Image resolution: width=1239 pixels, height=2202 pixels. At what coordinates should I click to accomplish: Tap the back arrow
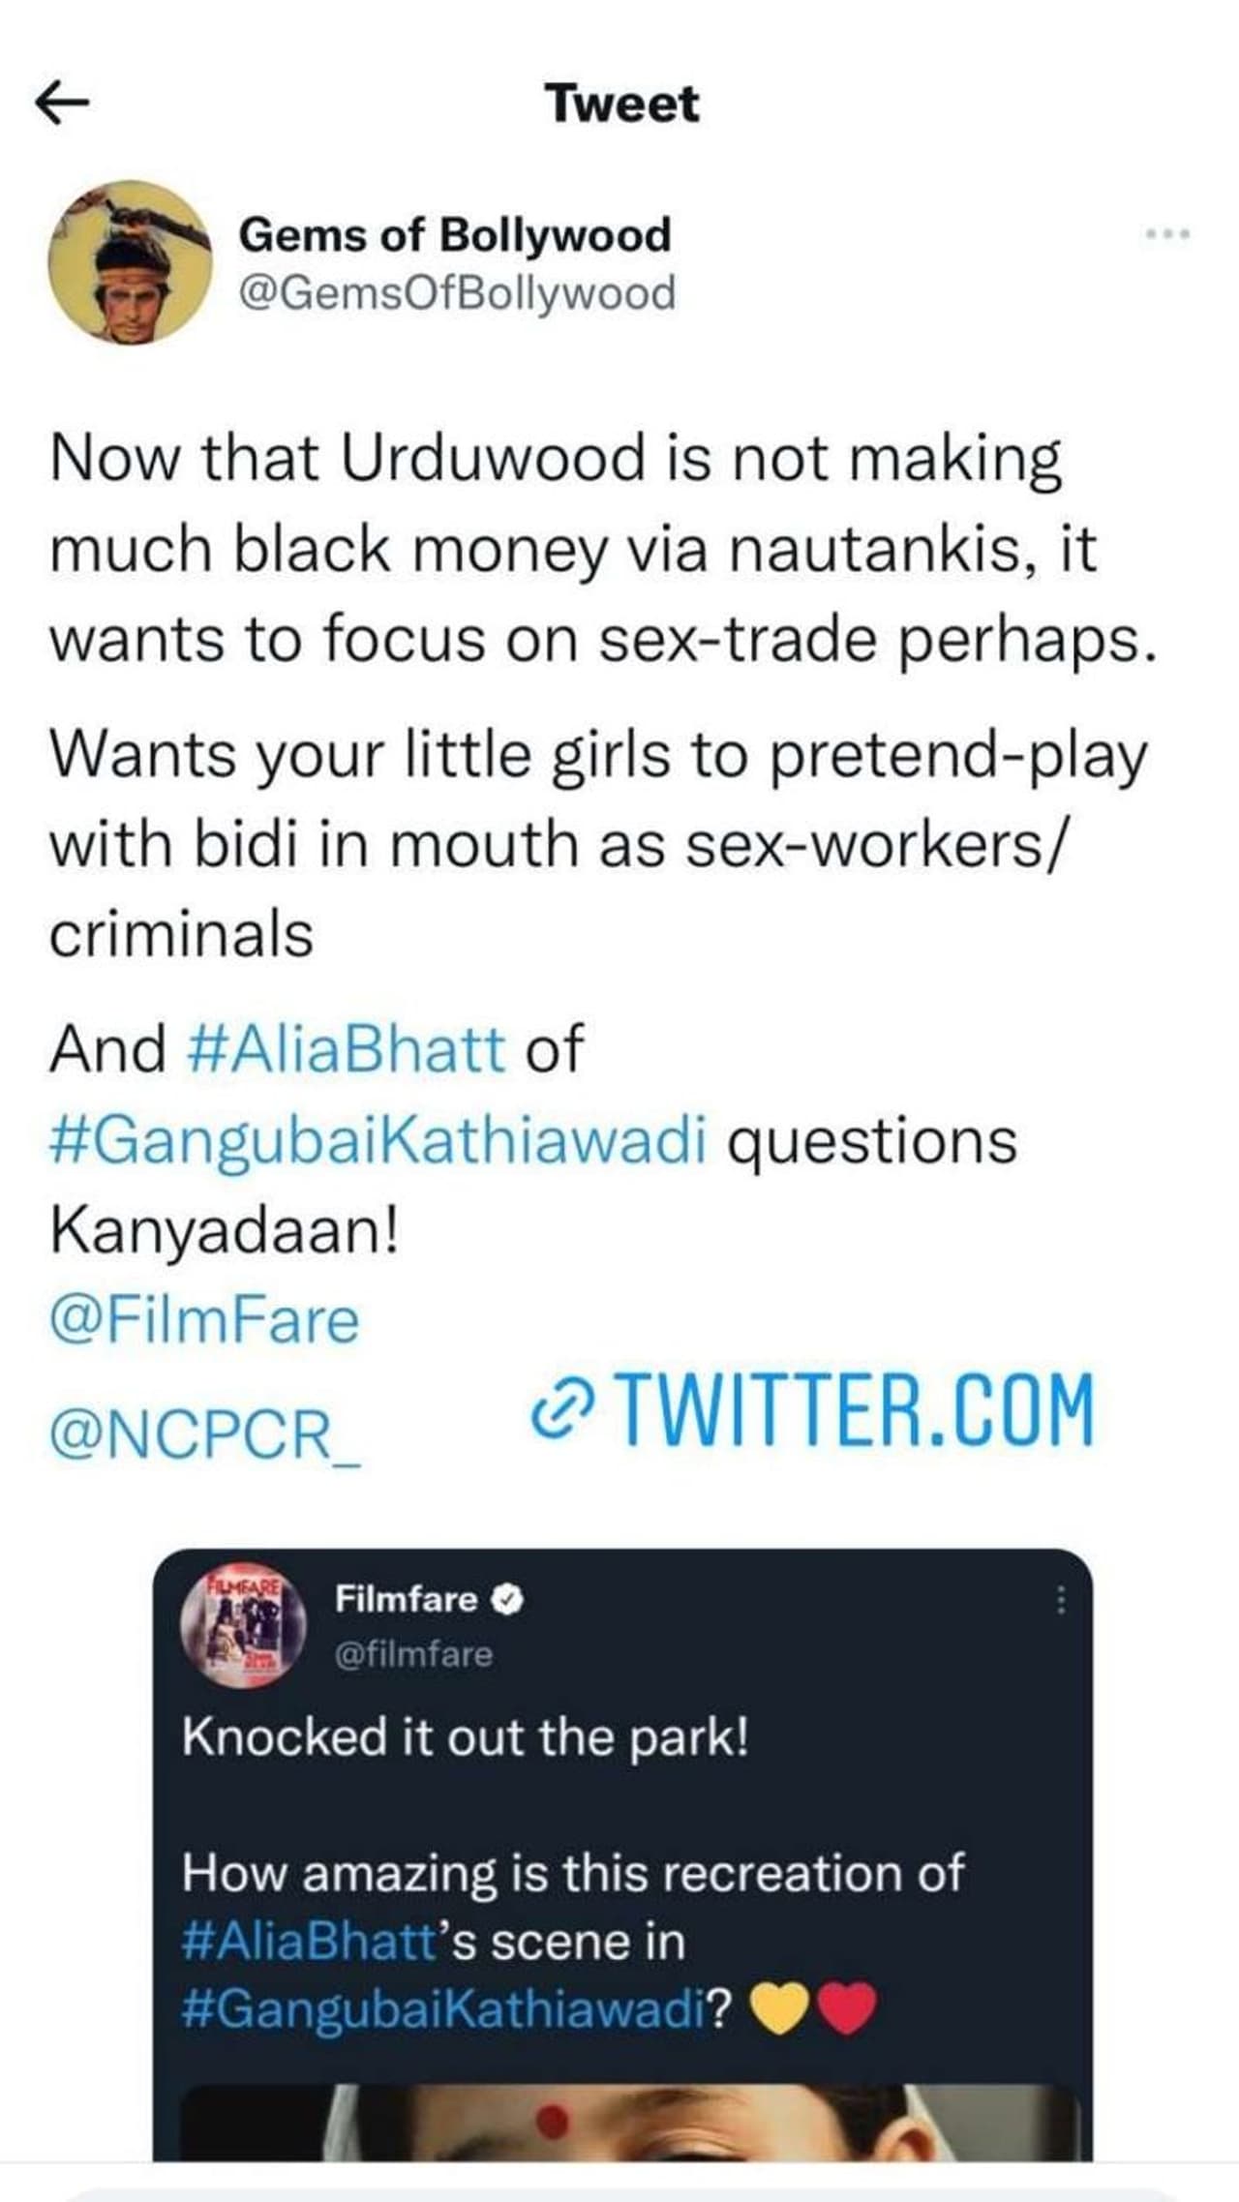62,103
